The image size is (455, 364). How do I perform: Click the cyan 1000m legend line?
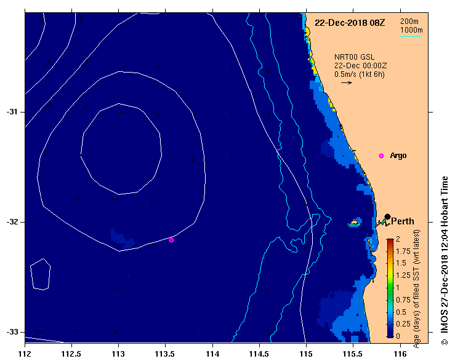[410, 36]
